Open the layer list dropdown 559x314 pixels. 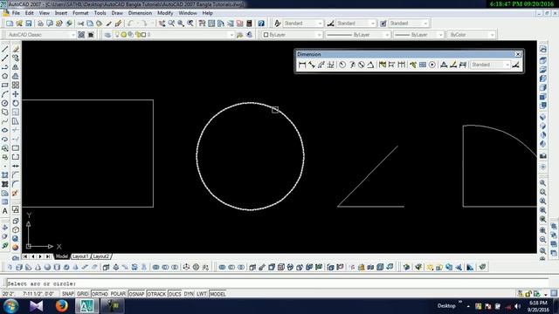pyautogui.click(x=173, y=35)
